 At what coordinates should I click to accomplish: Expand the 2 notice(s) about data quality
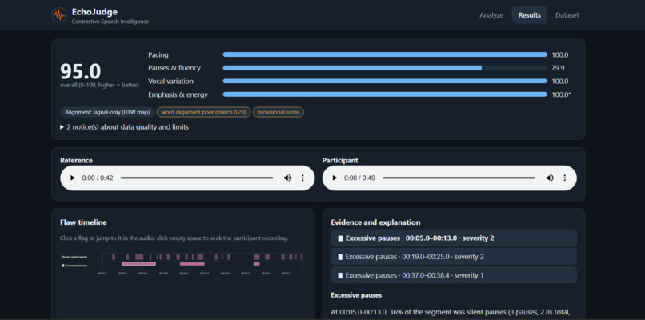[x=125, y=127]
